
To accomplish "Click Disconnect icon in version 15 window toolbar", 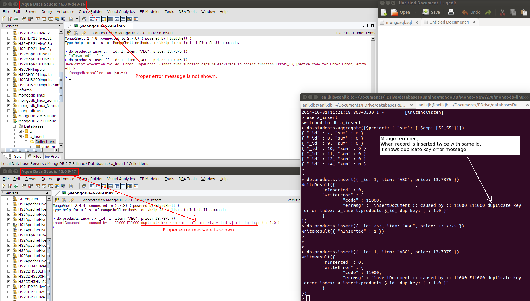I will (x=30, y=186).
